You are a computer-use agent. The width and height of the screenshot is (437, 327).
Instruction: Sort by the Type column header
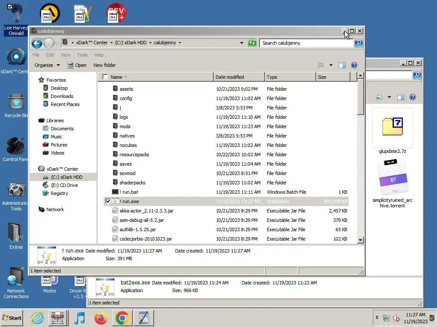click(290, 77)
